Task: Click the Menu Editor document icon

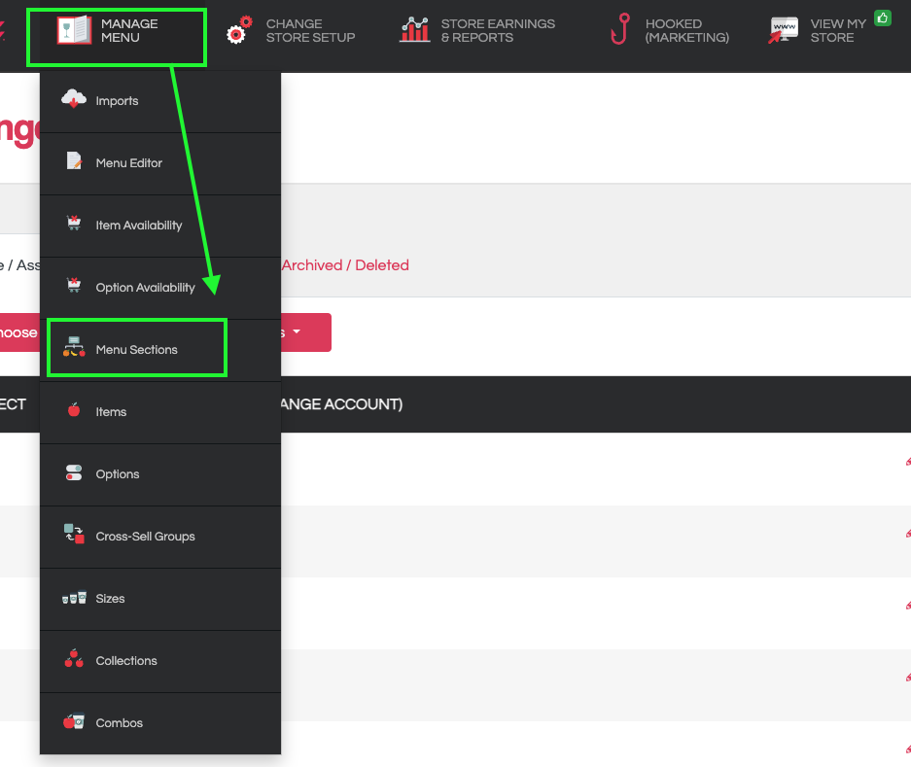Action: coord(74,160)
